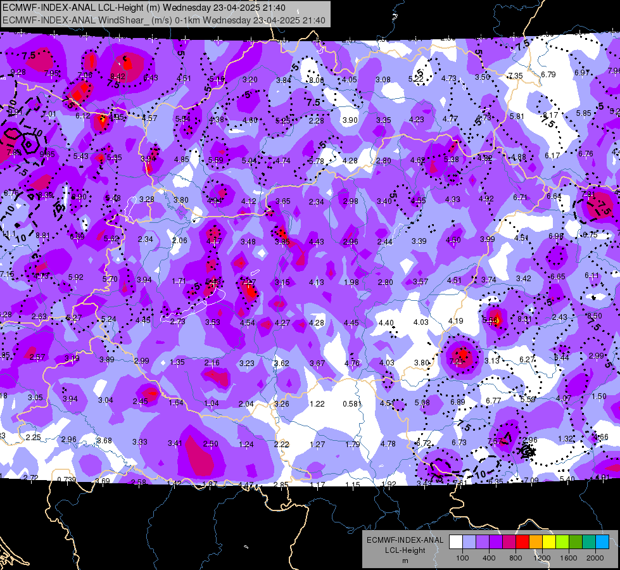Click the legend tick label 800
The width and height of the screenshot is (620, 570).
(x=516, y=558)
